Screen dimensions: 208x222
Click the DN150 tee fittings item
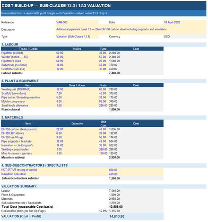pyautogui.click(x=12, y=137)
